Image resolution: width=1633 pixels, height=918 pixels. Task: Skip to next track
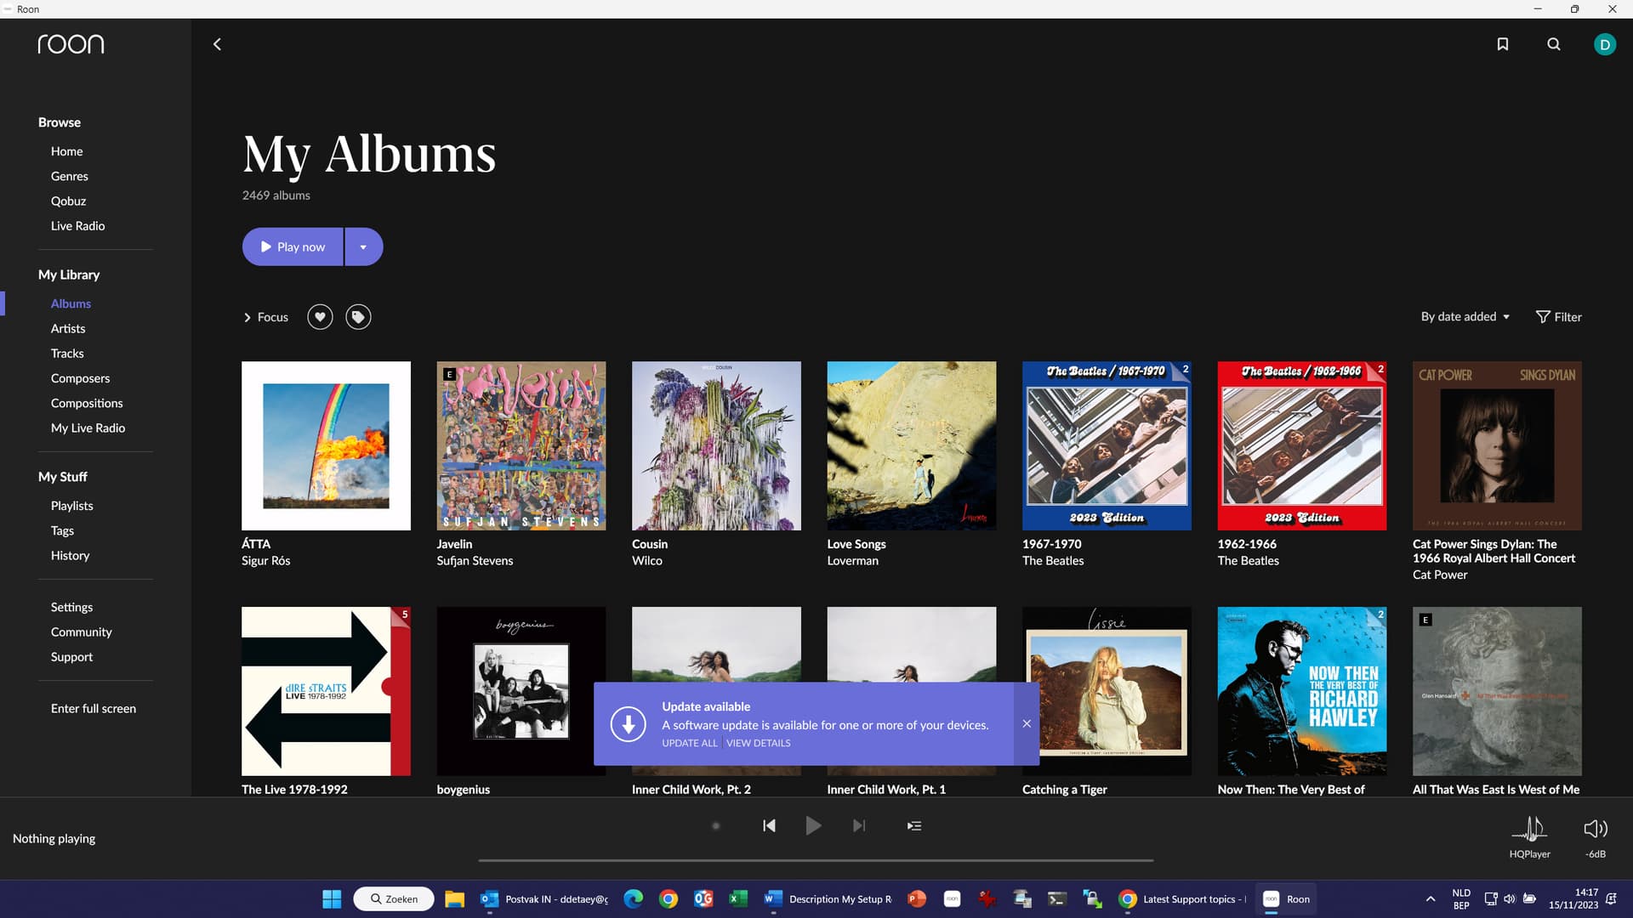pos(859,825)
